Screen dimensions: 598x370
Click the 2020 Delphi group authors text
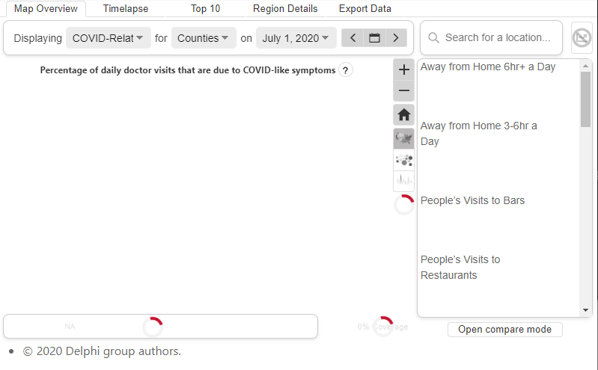coord(103,351)
